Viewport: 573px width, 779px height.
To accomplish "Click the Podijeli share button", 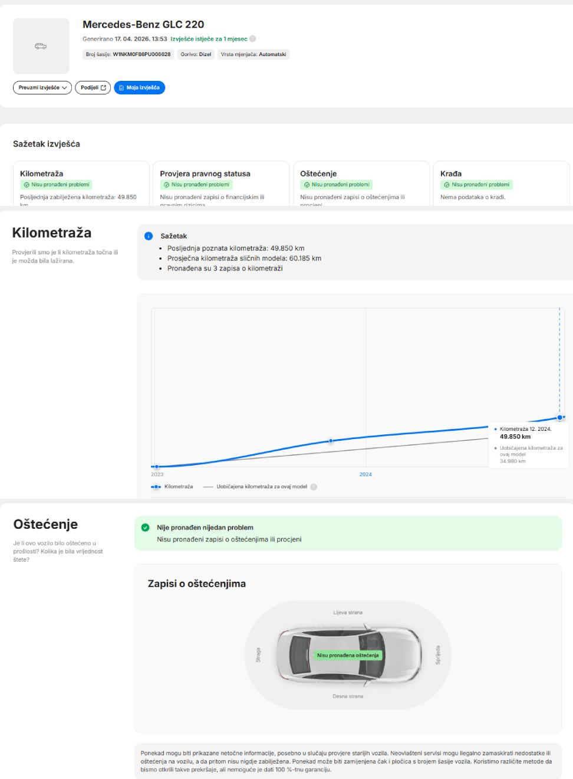I will 93,87.
